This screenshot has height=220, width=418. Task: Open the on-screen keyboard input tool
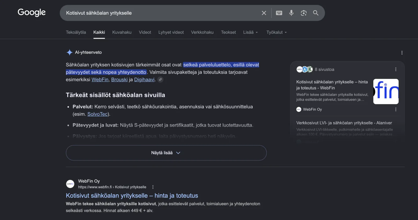[x=279, y=13]
